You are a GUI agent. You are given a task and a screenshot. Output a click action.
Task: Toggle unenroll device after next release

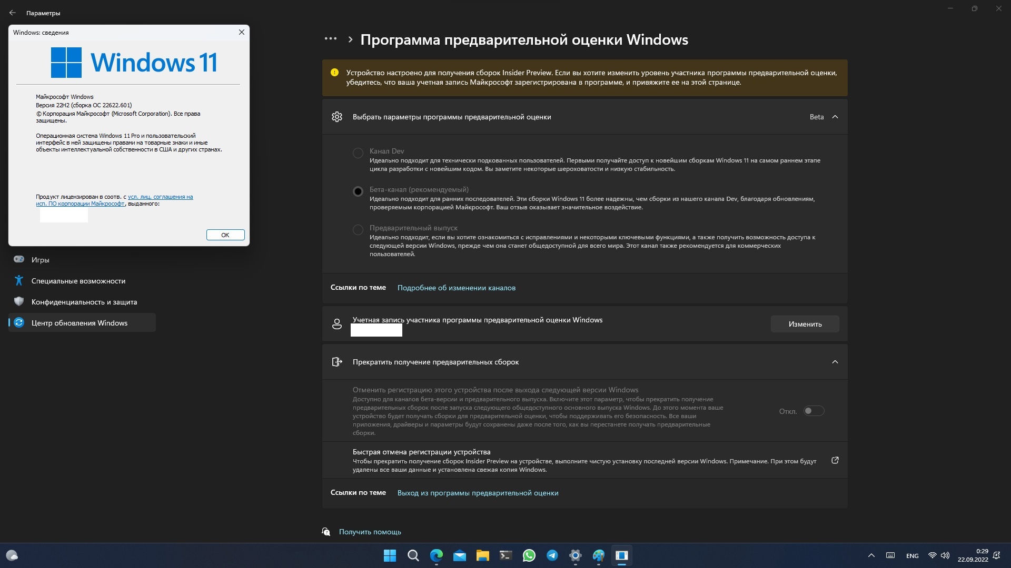click(814, 411)
